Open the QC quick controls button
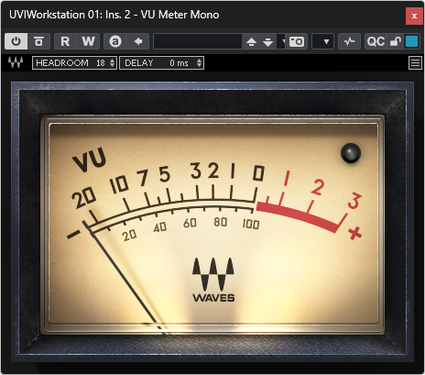The width and height of the screenshot is (425, 375). click(x=376, y=41)
